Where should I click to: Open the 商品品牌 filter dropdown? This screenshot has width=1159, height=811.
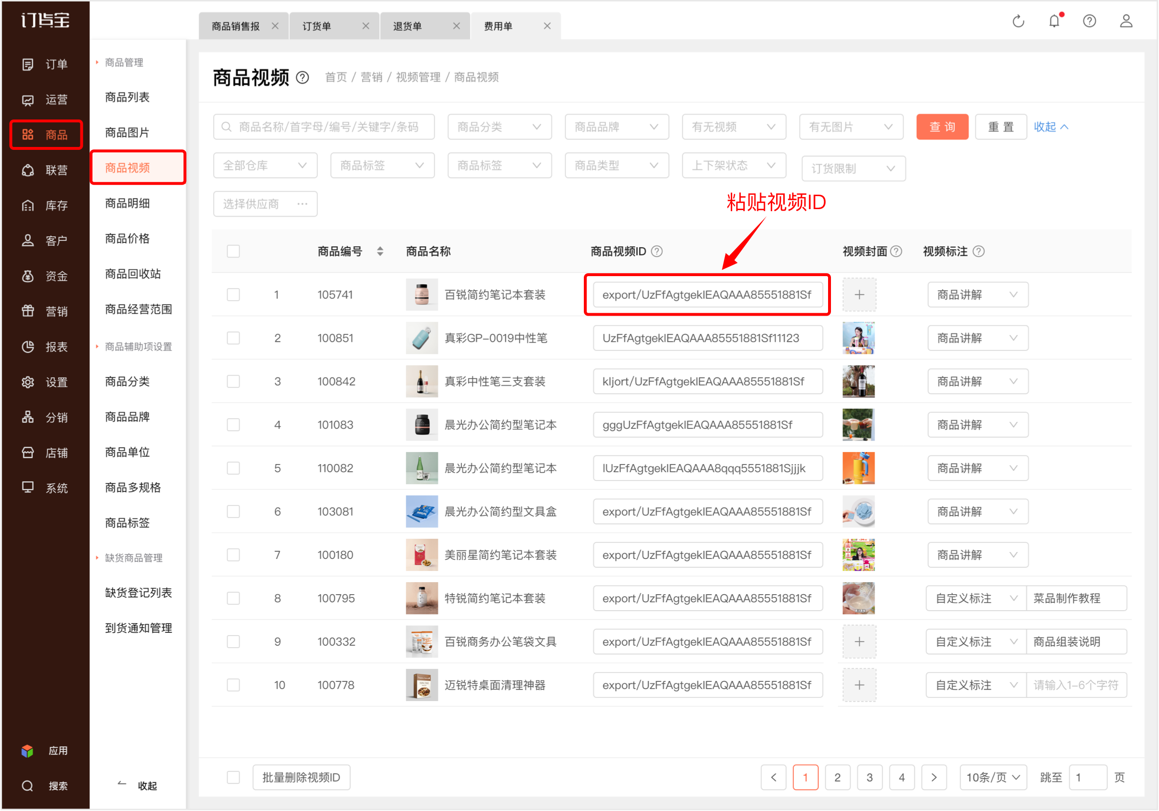tap(616, 127)
